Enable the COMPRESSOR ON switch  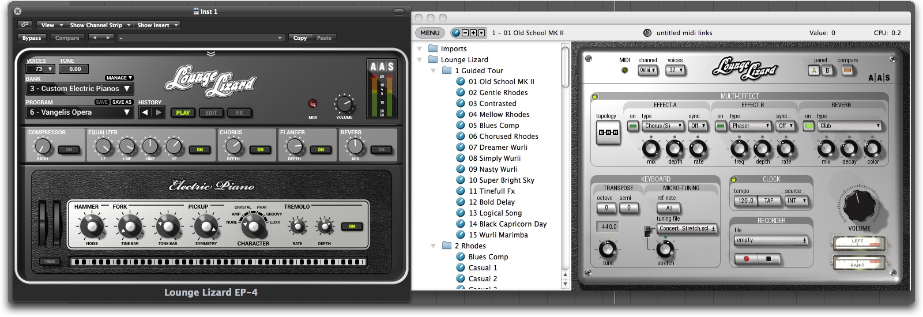point(69,150)
